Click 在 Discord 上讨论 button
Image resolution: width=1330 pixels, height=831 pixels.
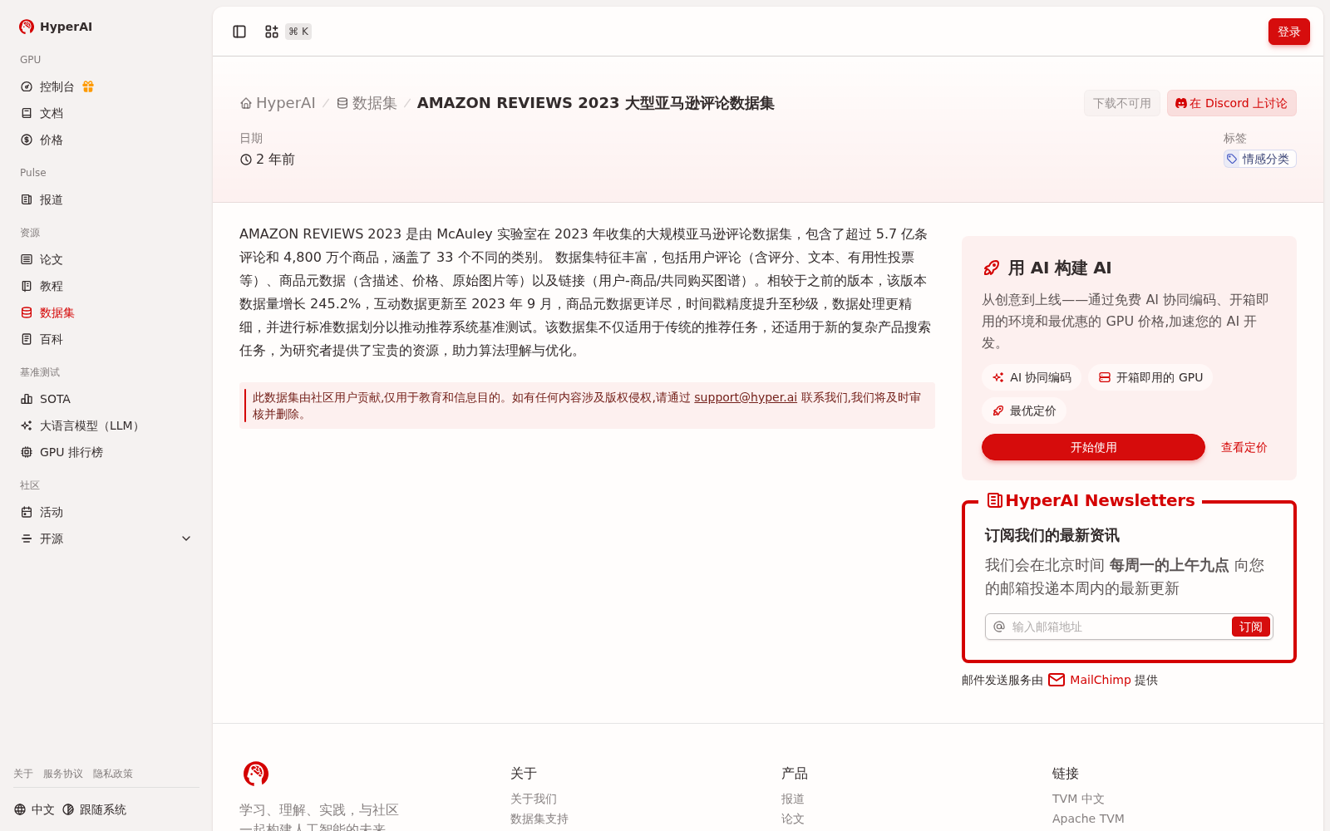1232,103
